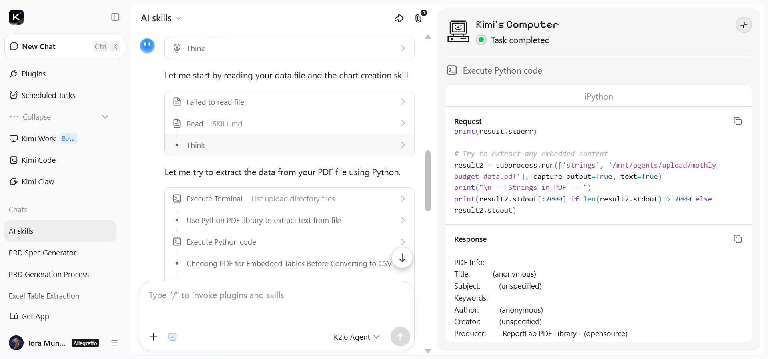
Task: Start a New Chat
Action: pyautogui.click(x=65, y=46)
